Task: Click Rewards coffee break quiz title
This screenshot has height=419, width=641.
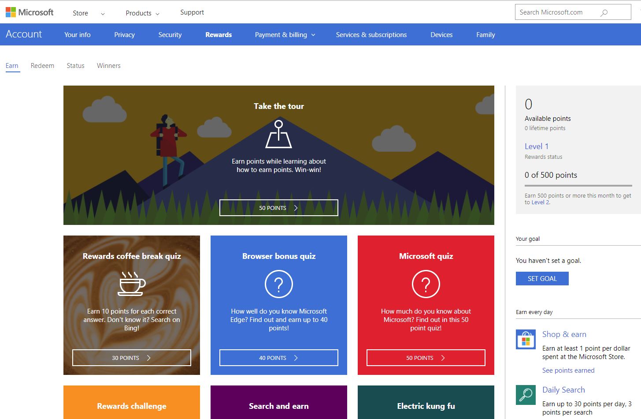Action: pyautogui.click(x=132, y=256)
